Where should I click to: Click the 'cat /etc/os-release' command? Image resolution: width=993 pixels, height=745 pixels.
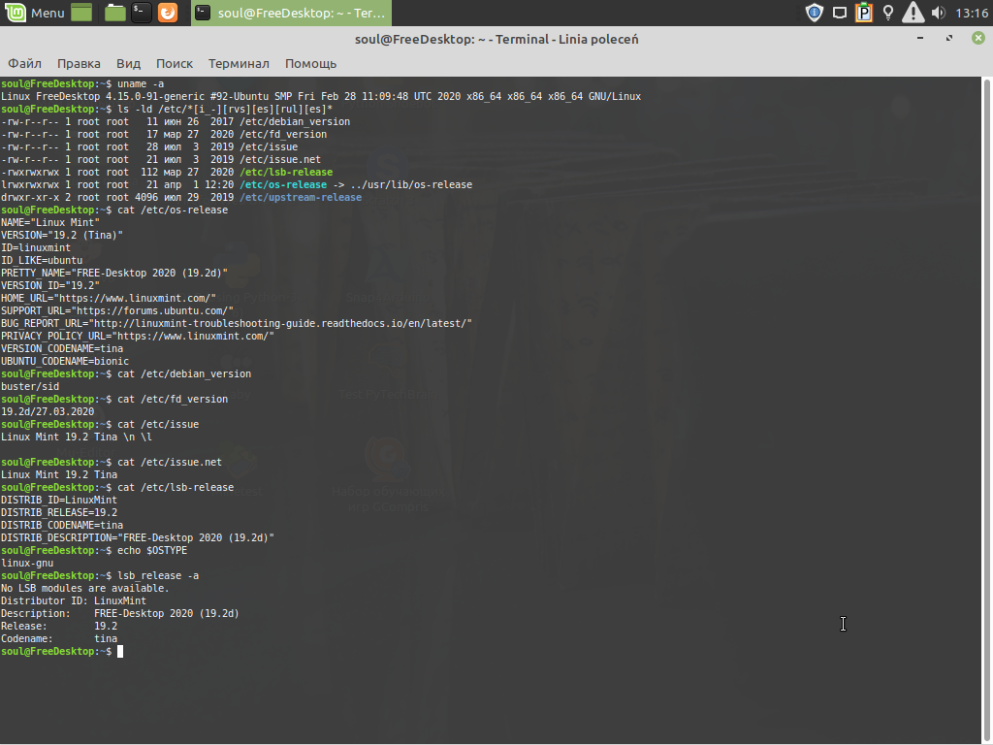tap(173, 211)
